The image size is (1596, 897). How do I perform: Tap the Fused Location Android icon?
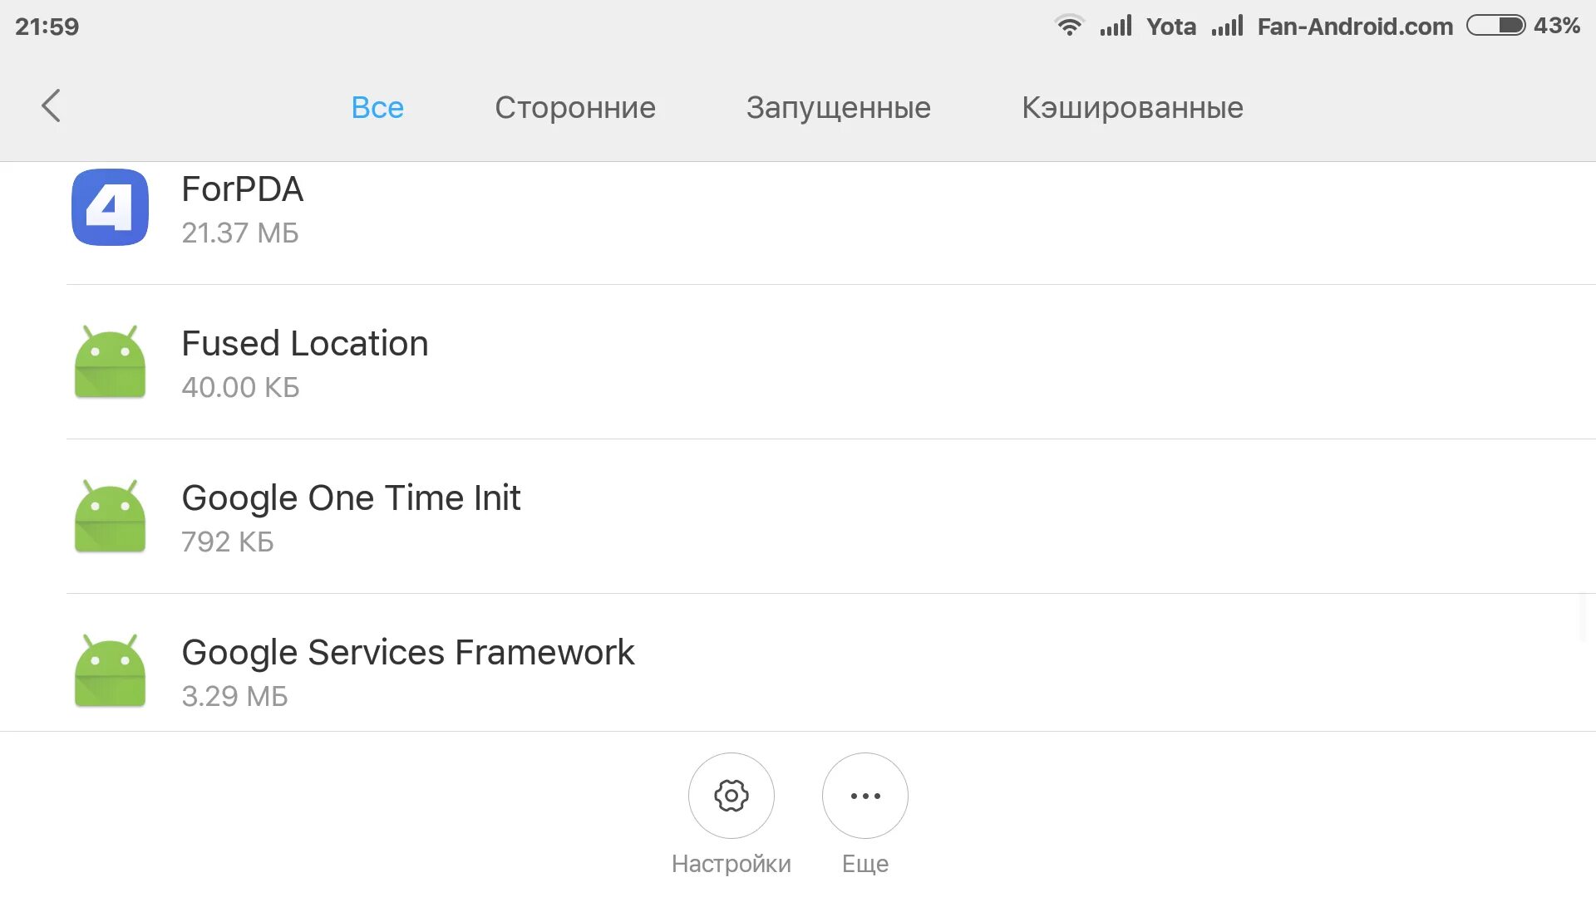point(110,362)
